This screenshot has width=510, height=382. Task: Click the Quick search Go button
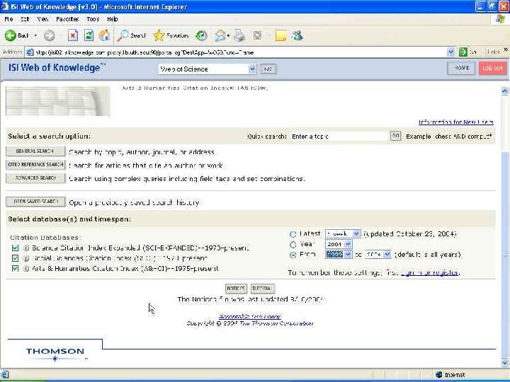click(x=395, y=136)
